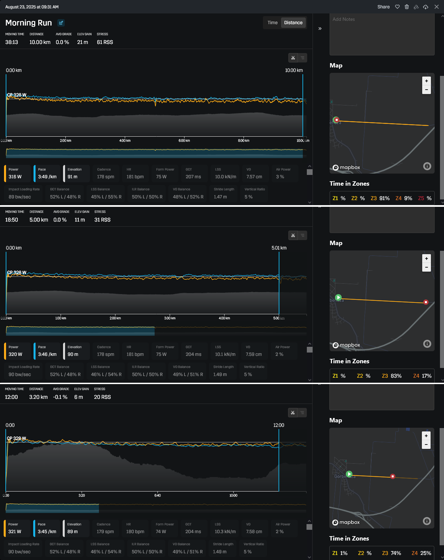Image resolution: width=444 pixels, height=560 pixels.
Task: Click the down arrow below the scrollbar right of the LSS 10.3 kN/m card
Action: (x=309, y=557)
